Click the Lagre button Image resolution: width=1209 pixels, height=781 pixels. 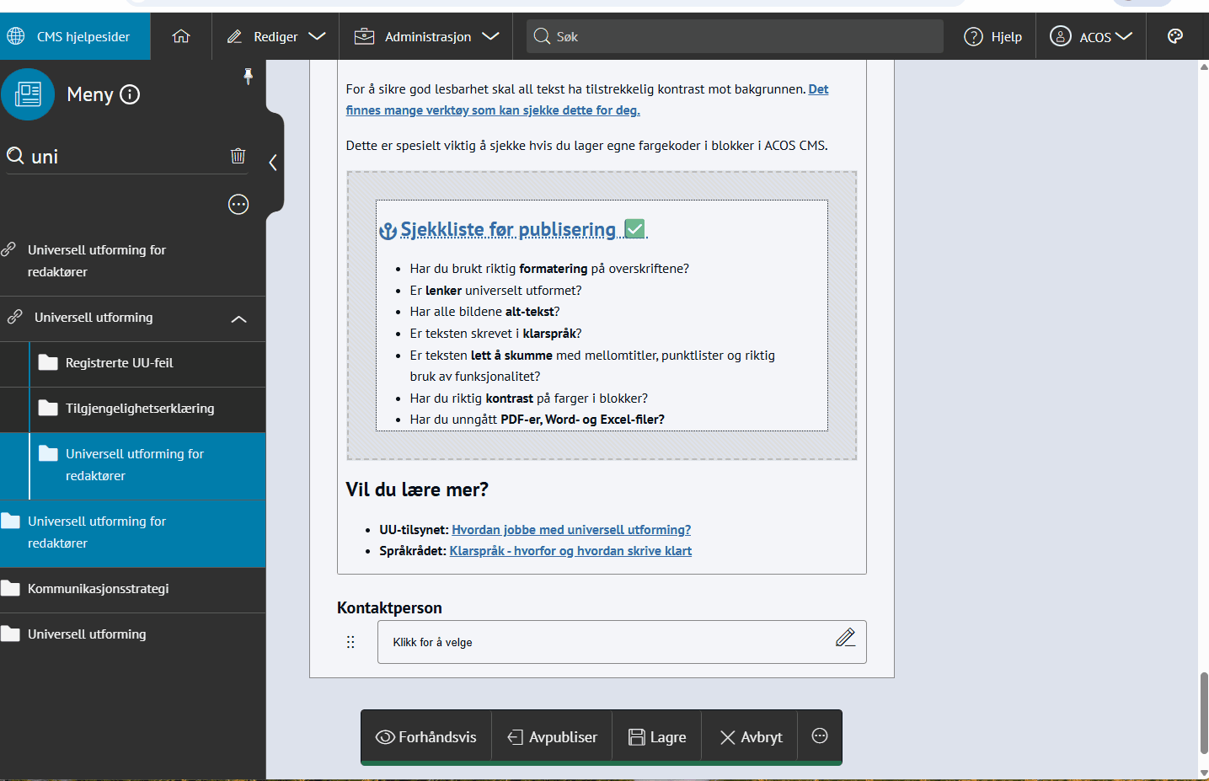657,737
